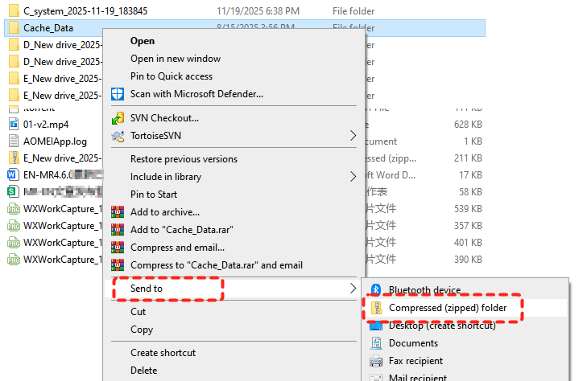This screenshot has height=381, width=587.
Task: Click the Bluetooth device icon
Action: pos(376,290)
